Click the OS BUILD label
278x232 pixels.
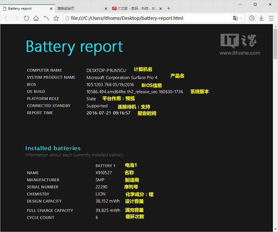pos(36,92)
